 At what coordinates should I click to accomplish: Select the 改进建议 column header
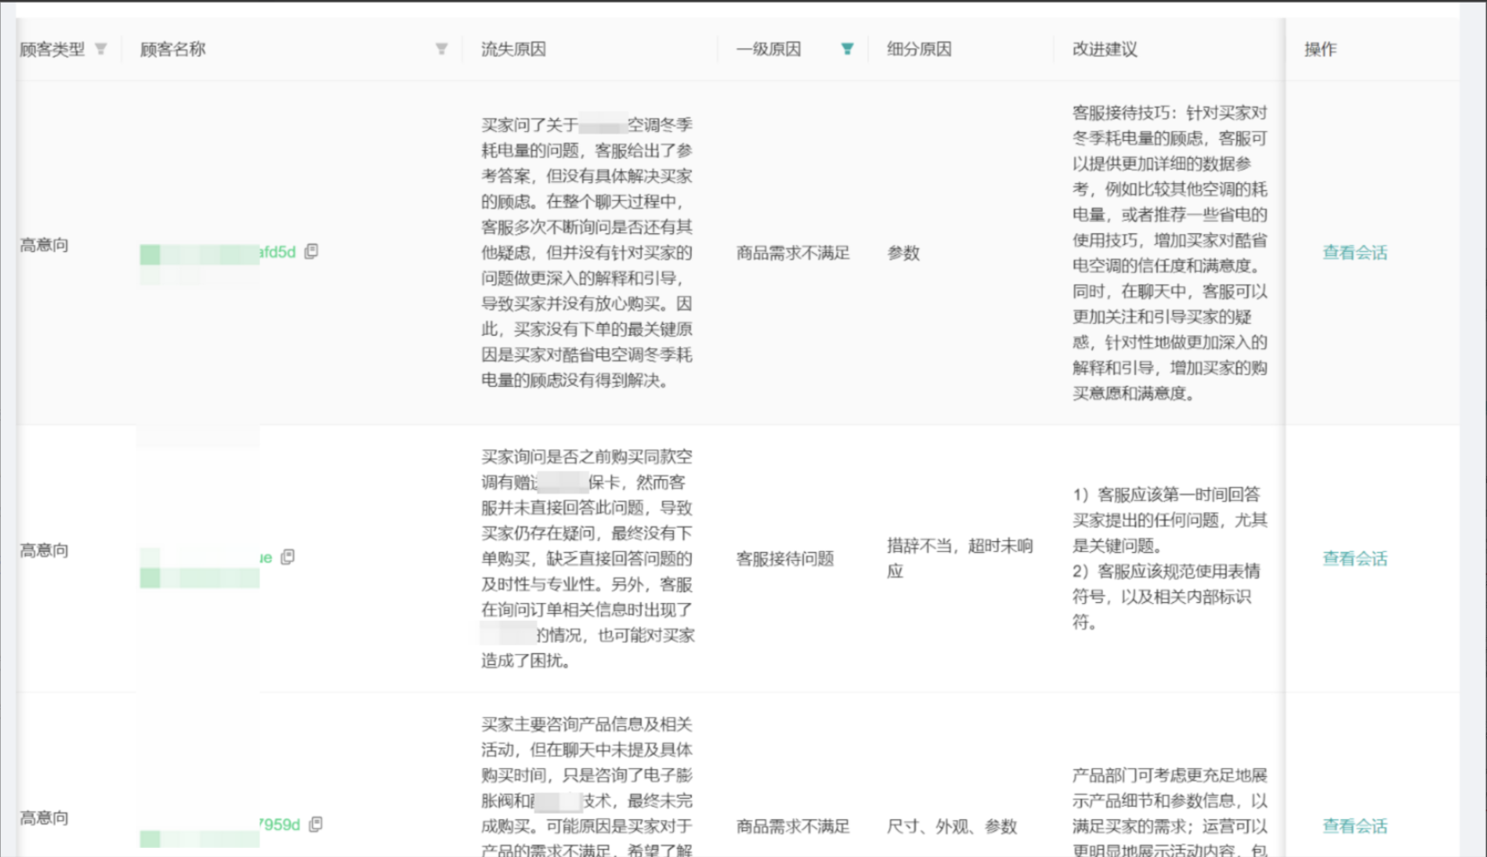[x=1105, y=49]
